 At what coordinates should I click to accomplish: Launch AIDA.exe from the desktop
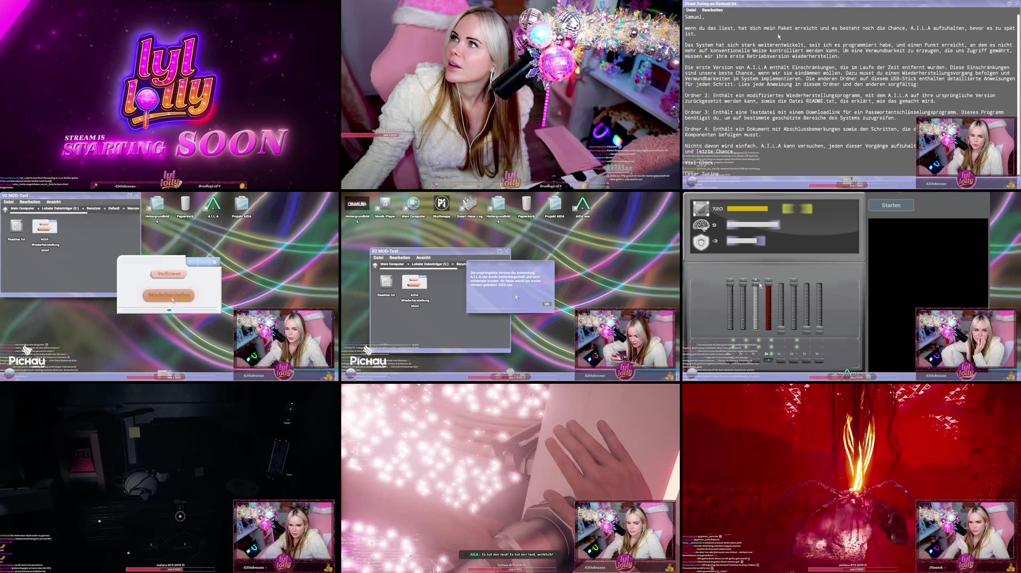pos(582,204)
